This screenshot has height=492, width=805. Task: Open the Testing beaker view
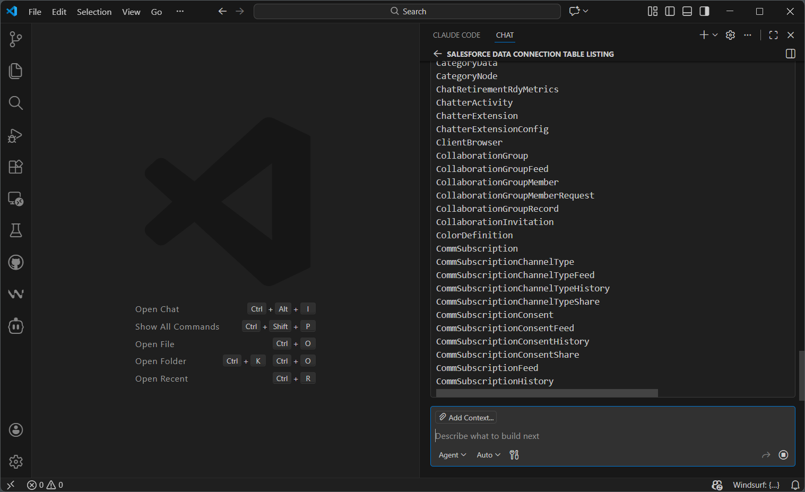pos(16,230)
